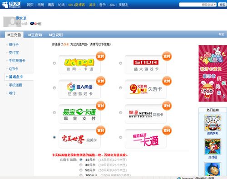Choose the 30元卡 amount option
The width and height of the screenshot is (227, 179).
pyautogui.click(x=81, y=165)
